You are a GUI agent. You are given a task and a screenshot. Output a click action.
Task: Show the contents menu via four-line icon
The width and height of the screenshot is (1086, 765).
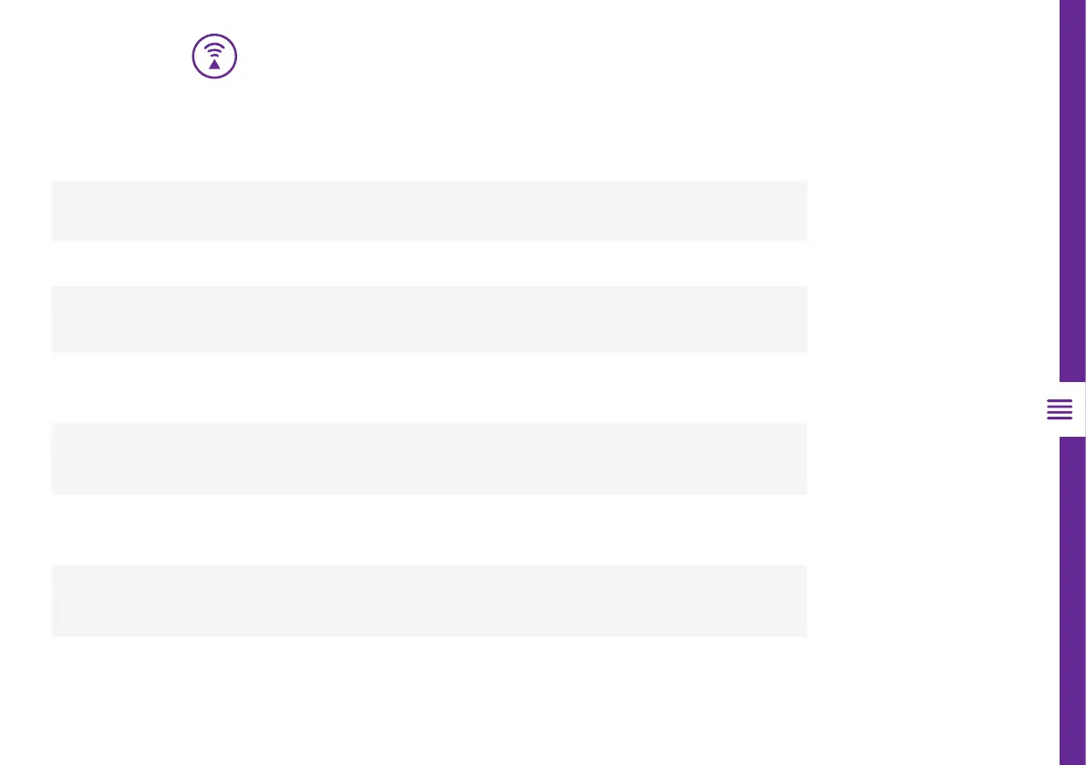[1060, 409]
